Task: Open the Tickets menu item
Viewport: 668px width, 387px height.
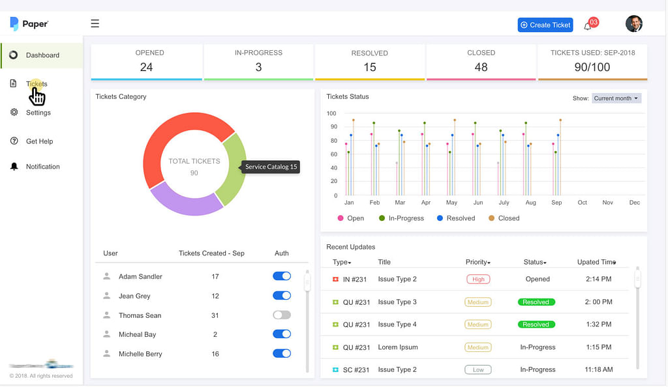Action: click(37, 84)
